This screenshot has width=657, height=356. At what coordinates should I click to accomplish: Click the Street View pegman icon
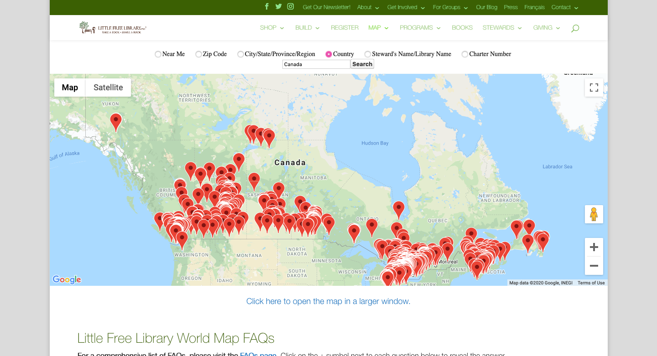click(x=594, y=214)
